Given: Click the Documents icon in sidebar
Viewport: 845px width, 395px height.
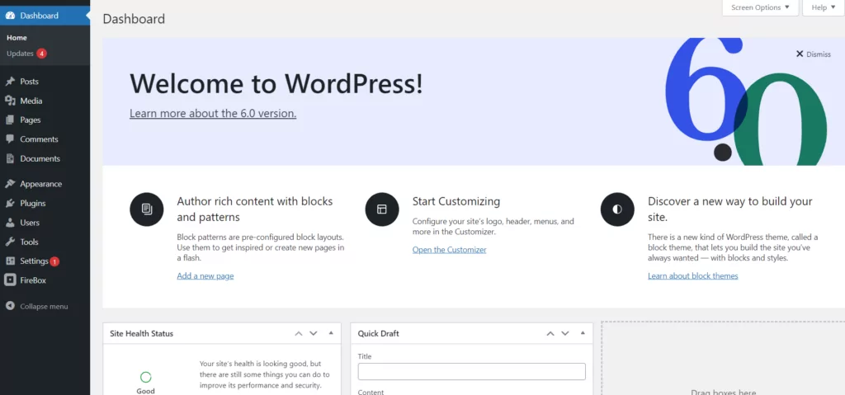Looking at the screenshot, I should click(10, 158).
